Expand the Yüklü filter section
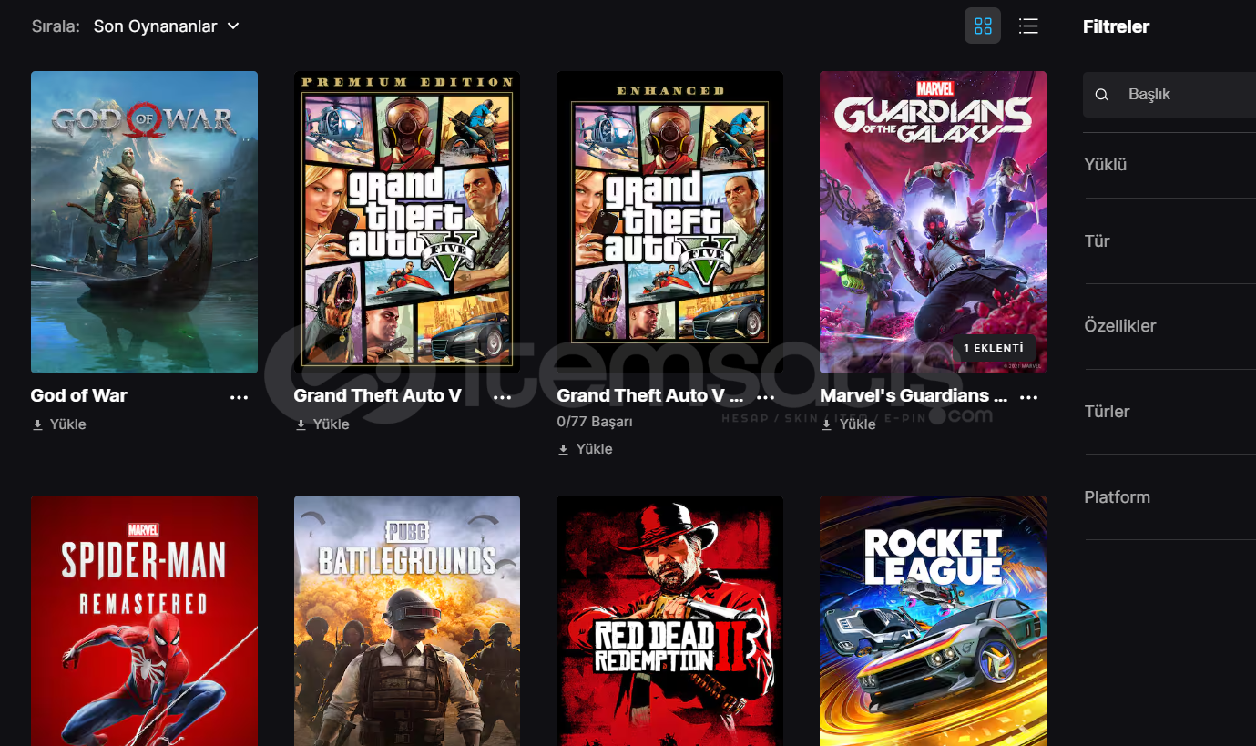Image resolution: width=1256 pixels, height=746 pixels. tap(1169, 165)
